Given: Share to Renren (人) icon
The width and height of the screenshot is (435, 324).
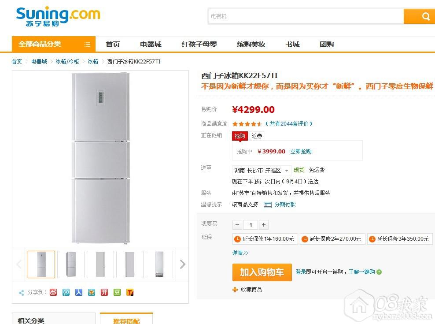Looking at the screenshot, I should tap(79, 292).
